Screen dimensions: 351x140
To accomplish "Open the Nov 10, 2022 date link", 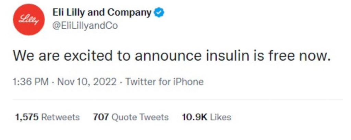I will [x=87, y=81].
